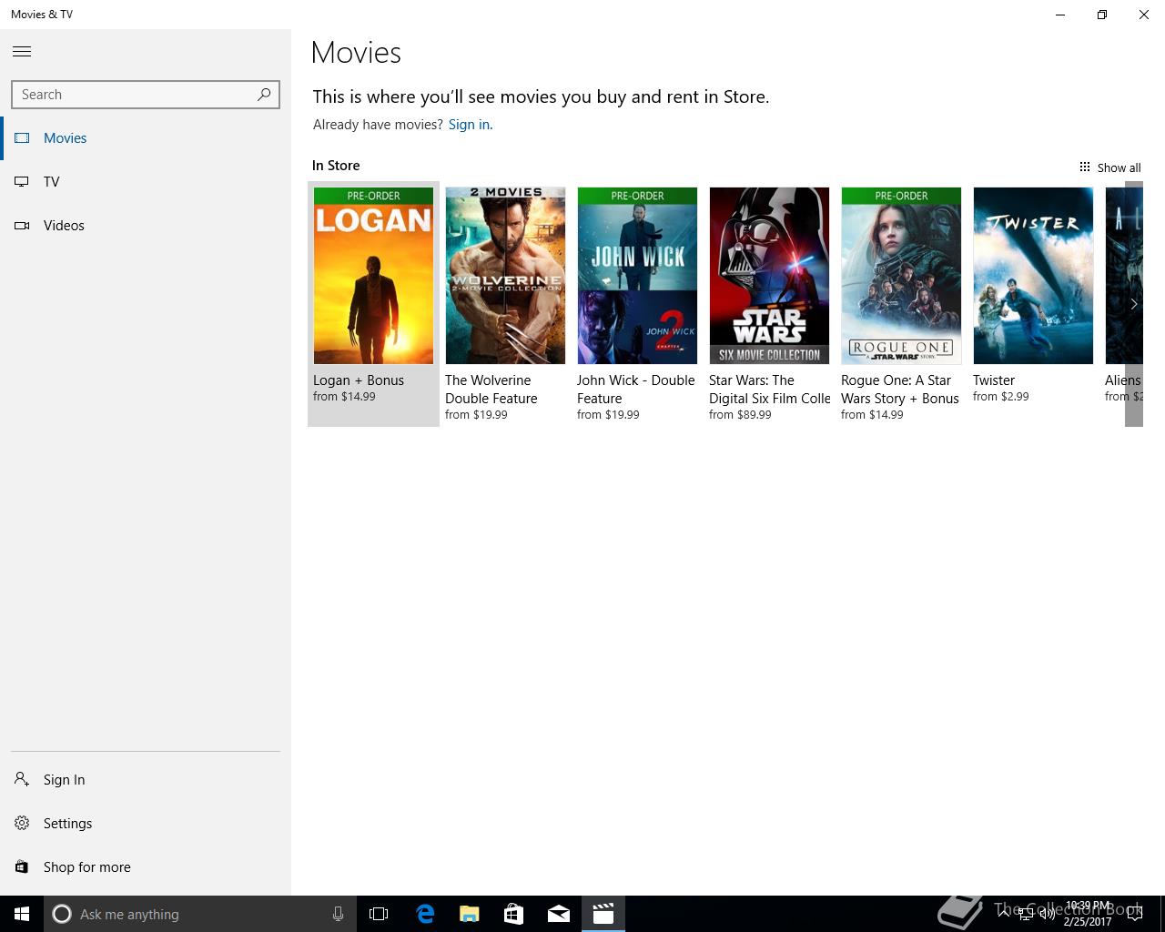This screenshot has width=1165, height=932.
Task: Launch Microsoft Edge from taskbar
Action: tap(425, 914)
